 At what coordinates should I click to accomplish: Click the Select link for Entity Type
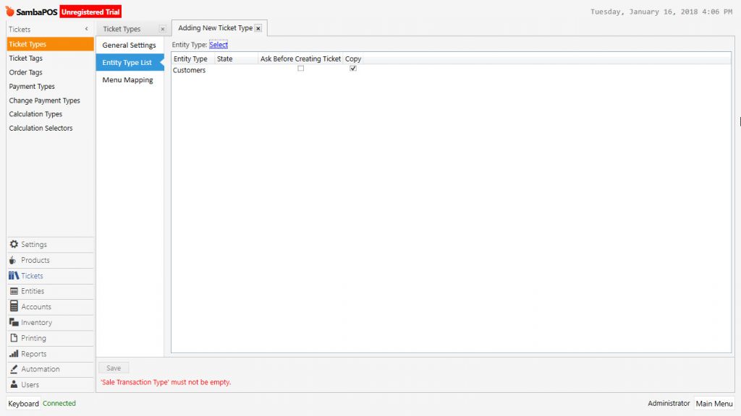219,44
